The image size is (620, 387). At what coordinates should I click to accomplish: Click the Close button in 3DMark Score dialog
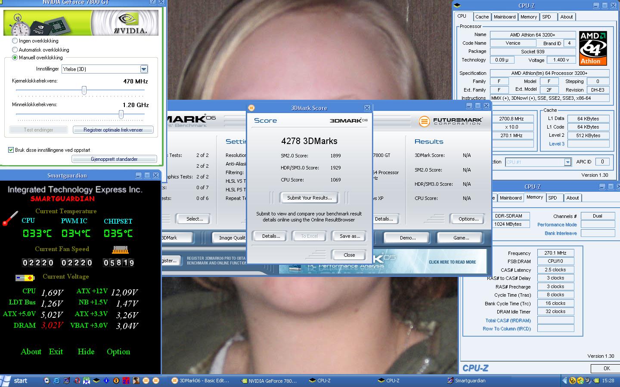(x=349, y=255)
